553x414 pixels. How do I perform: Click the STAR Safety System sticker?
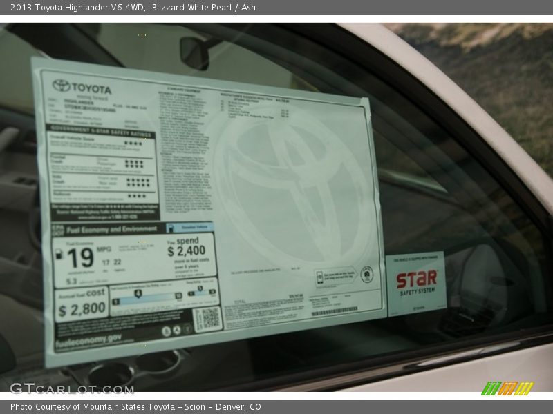click(415, 282)
